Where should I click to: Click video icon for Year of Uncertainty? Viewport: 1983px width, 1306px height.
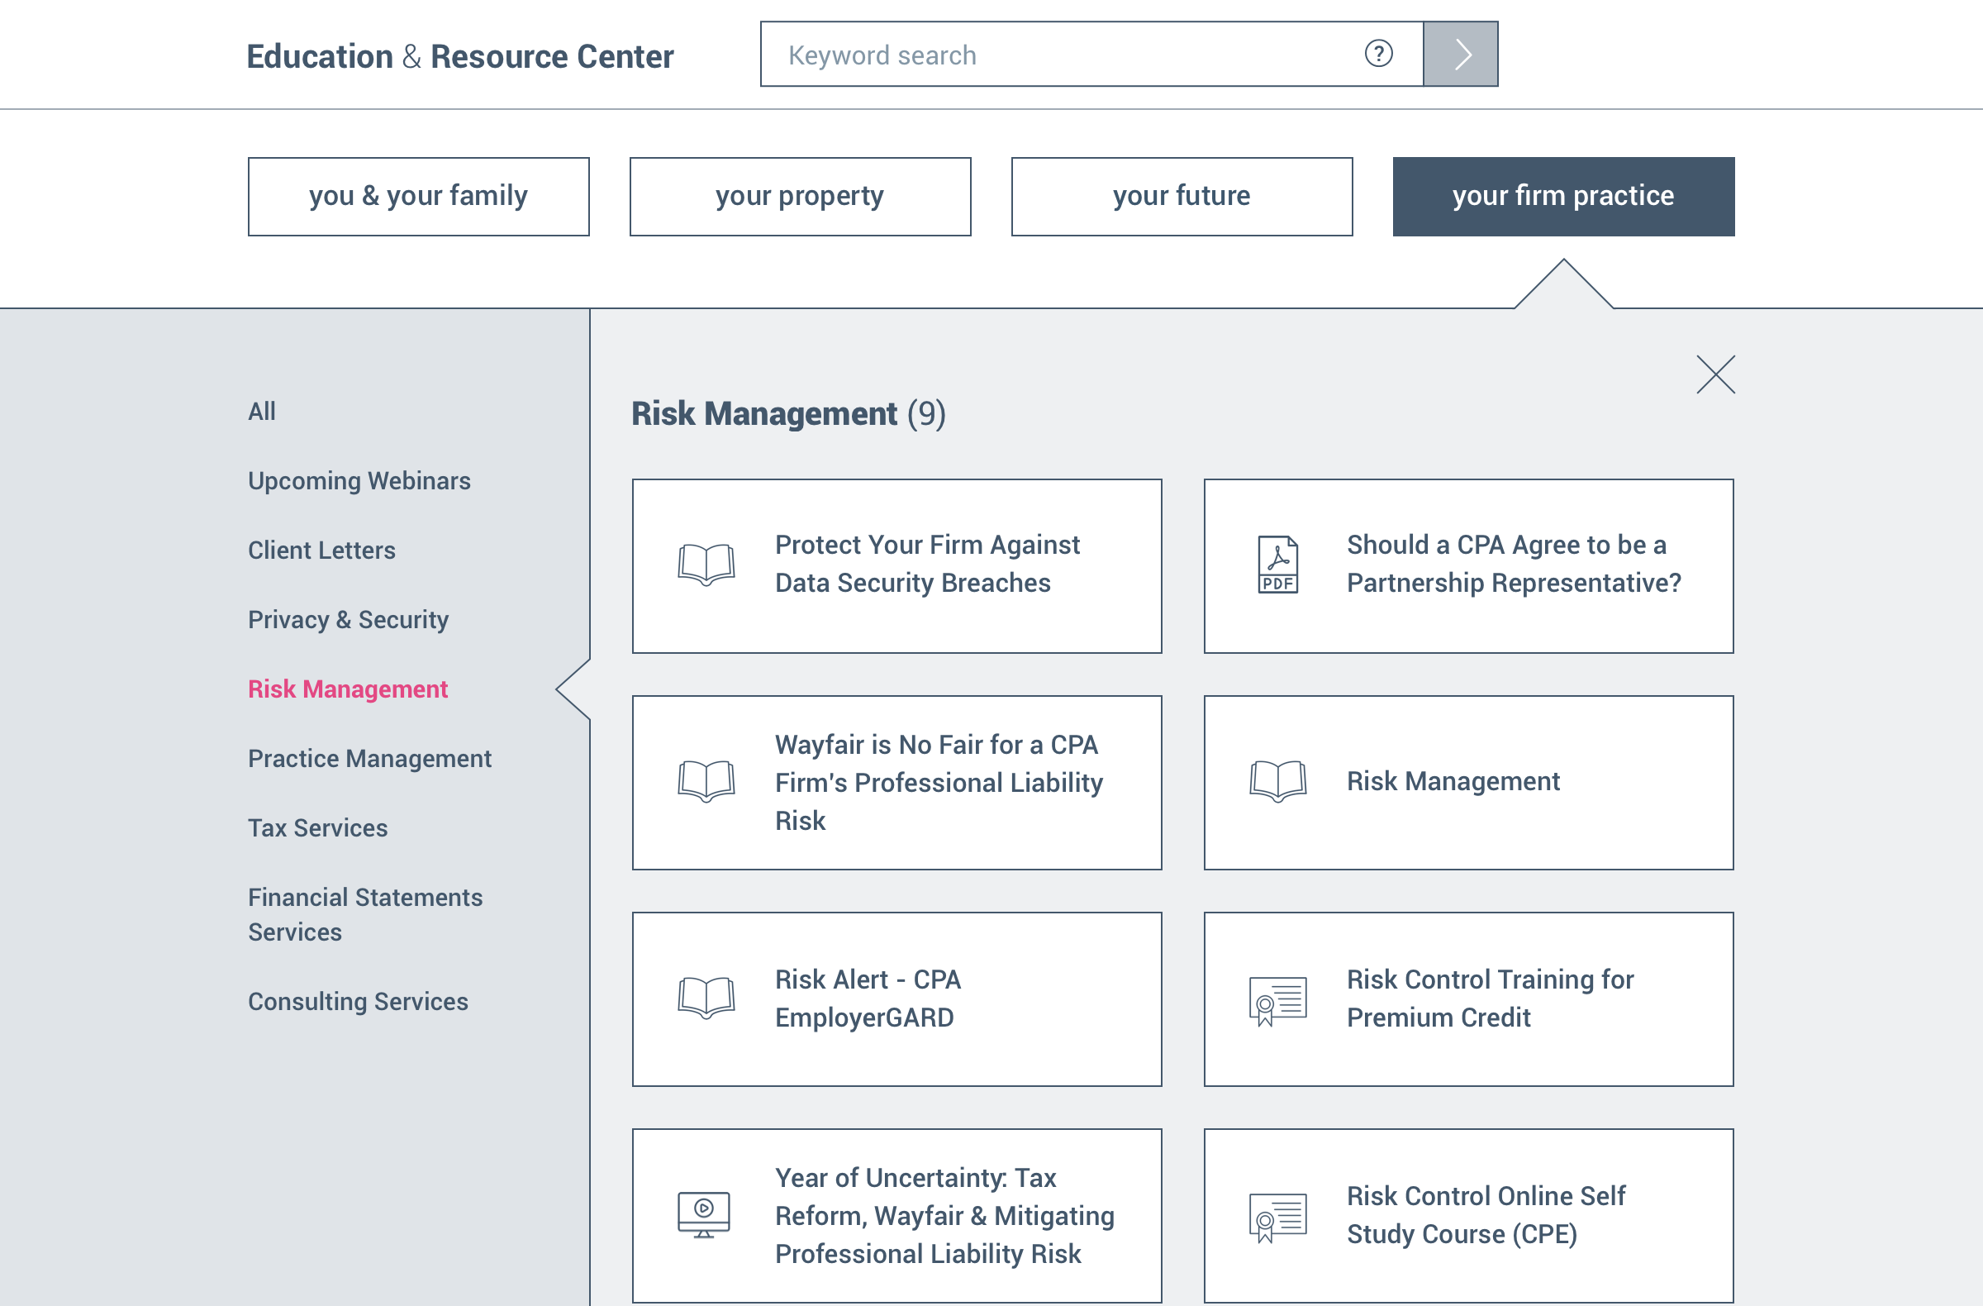(x=704, y=1214)
